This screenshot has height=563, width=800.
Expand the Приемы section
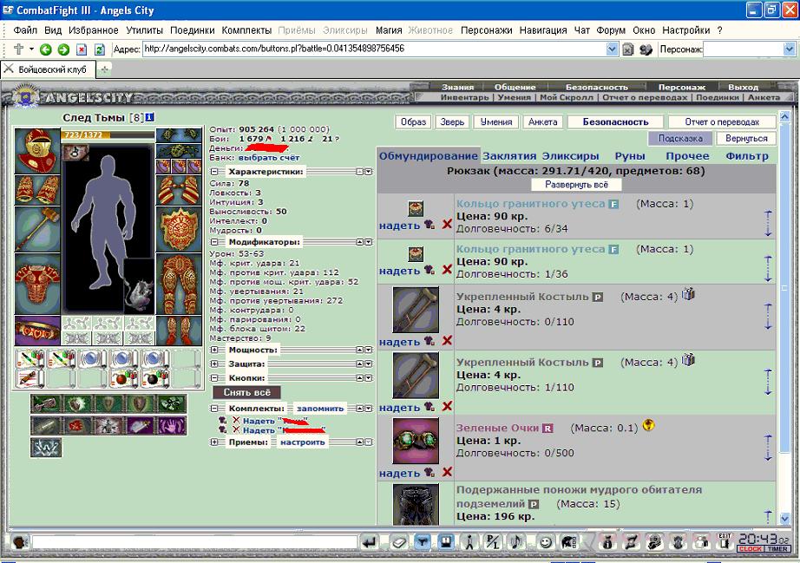215,442
